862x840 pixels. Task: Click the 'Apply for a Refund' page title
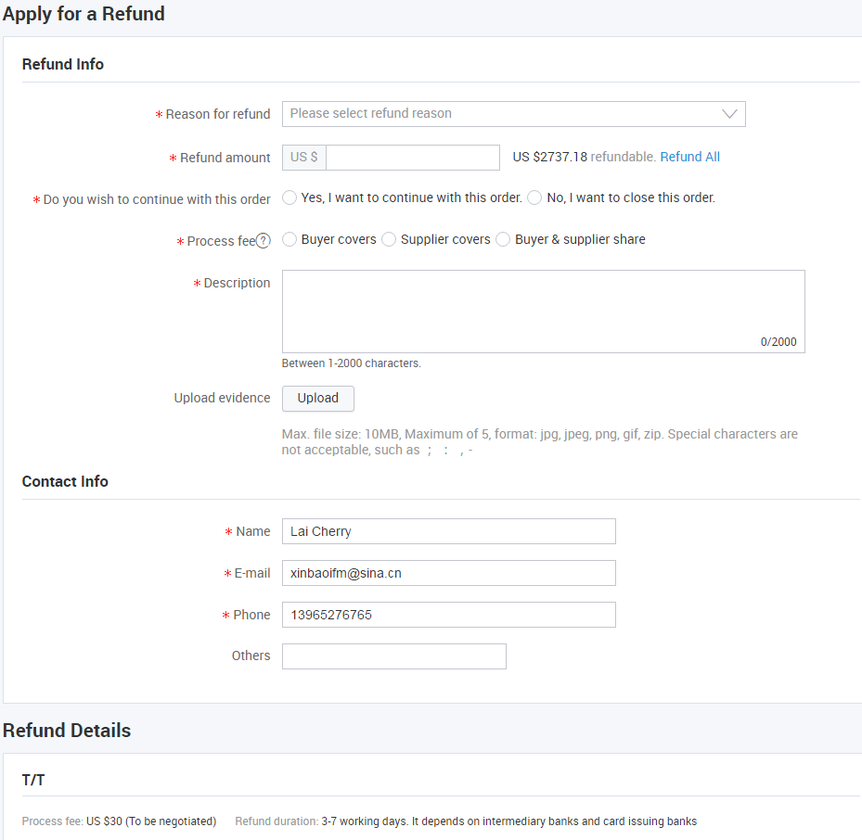click(84, 14)
